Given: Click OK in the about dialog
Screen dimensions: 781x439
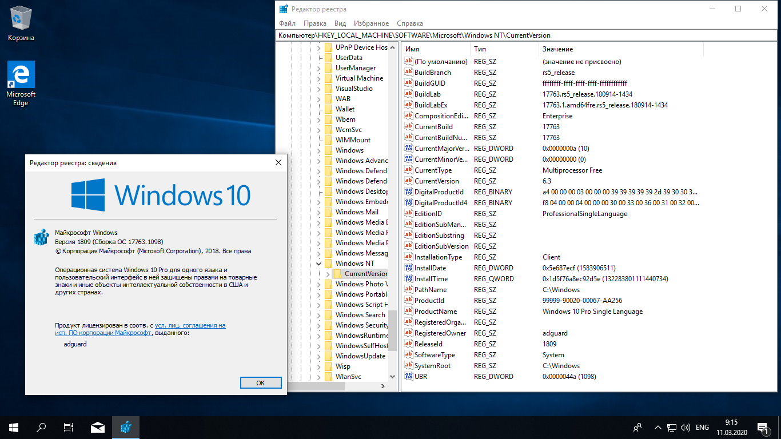Looking at the screenshot, I should 261,383.
